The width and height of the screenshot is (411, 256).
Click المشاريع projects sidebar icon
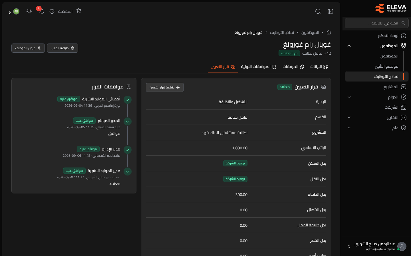tap(404, 87)
